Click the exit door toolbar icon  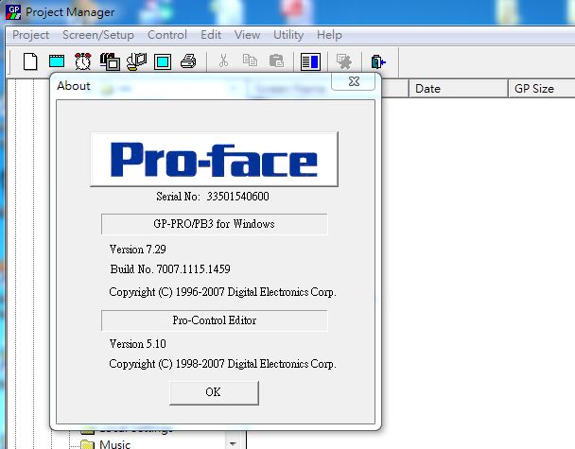click(378, 61)
